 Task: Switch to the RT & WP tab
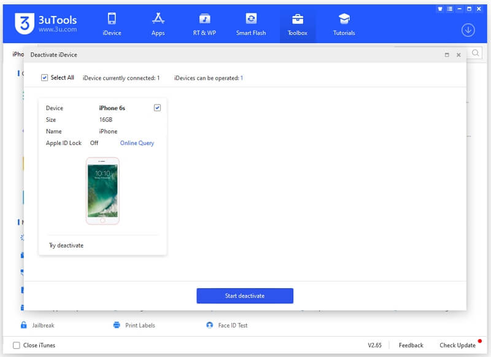click(204, 24)
